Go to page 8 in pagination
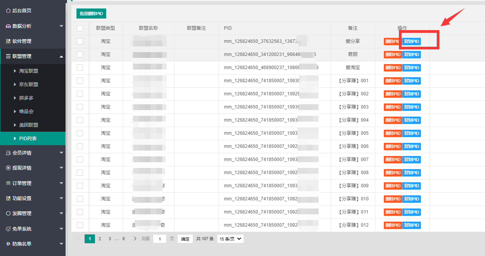485x256 pixels. point(124,239)
